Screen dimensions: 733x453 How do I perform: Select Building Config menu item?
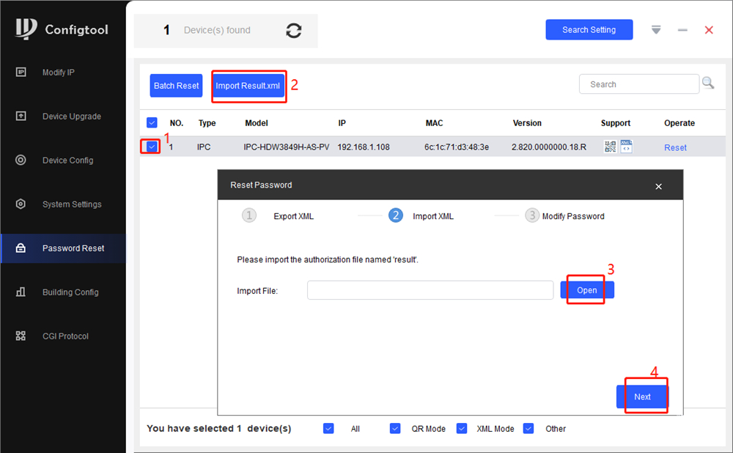[x=70, y=292]
